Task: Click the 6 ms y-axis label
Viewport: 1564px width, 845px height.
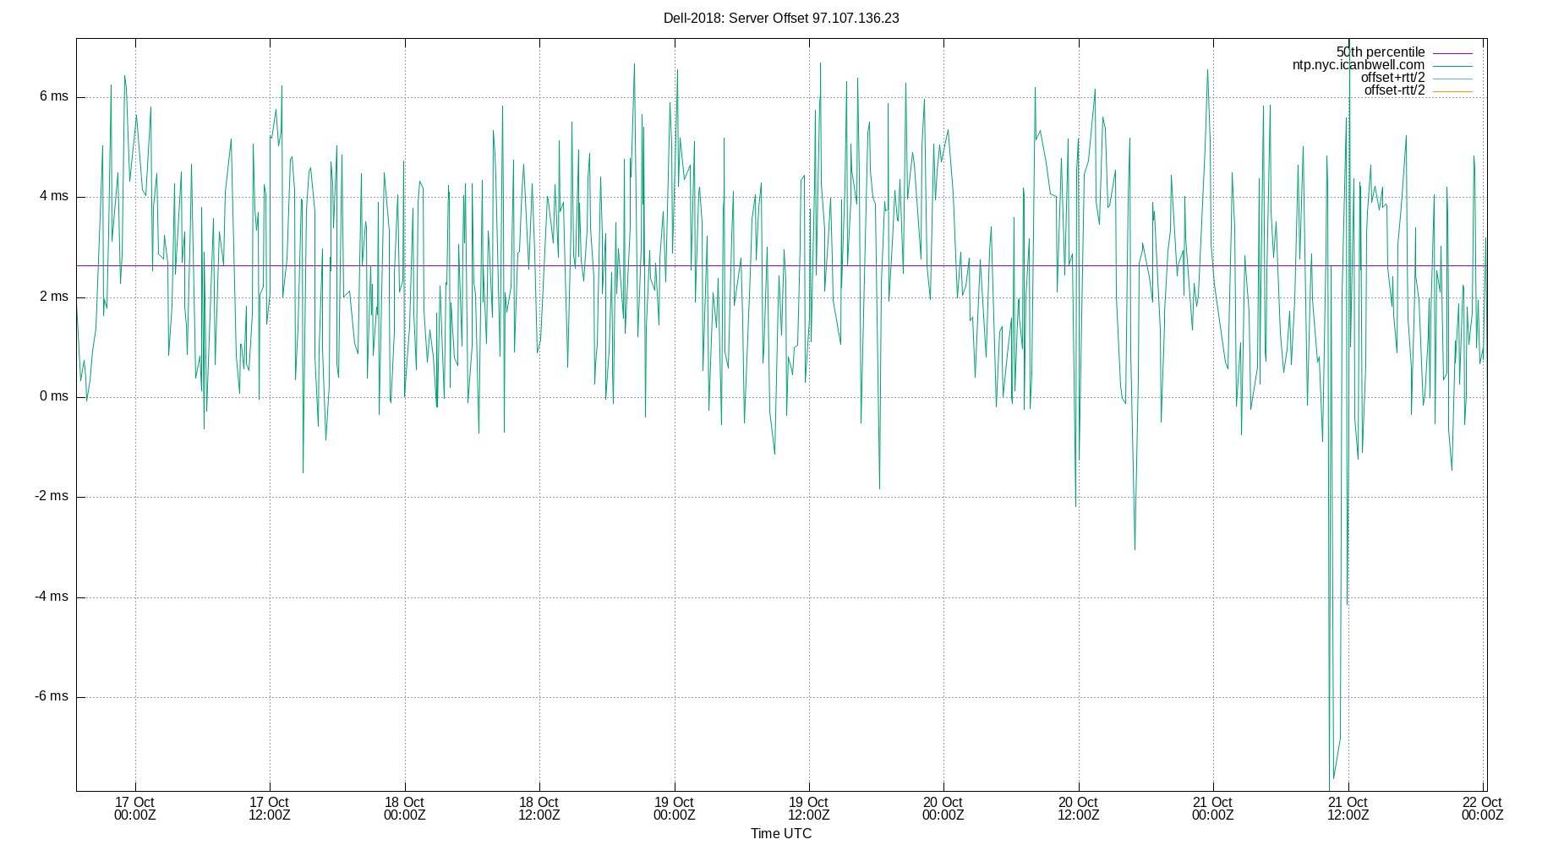Action: point(54,96)
